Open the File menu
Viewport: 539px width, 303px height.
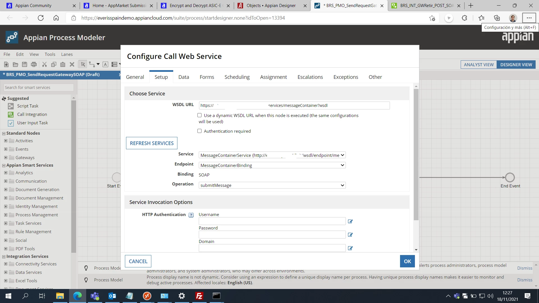pyautogui.click(x=7, y=54)
